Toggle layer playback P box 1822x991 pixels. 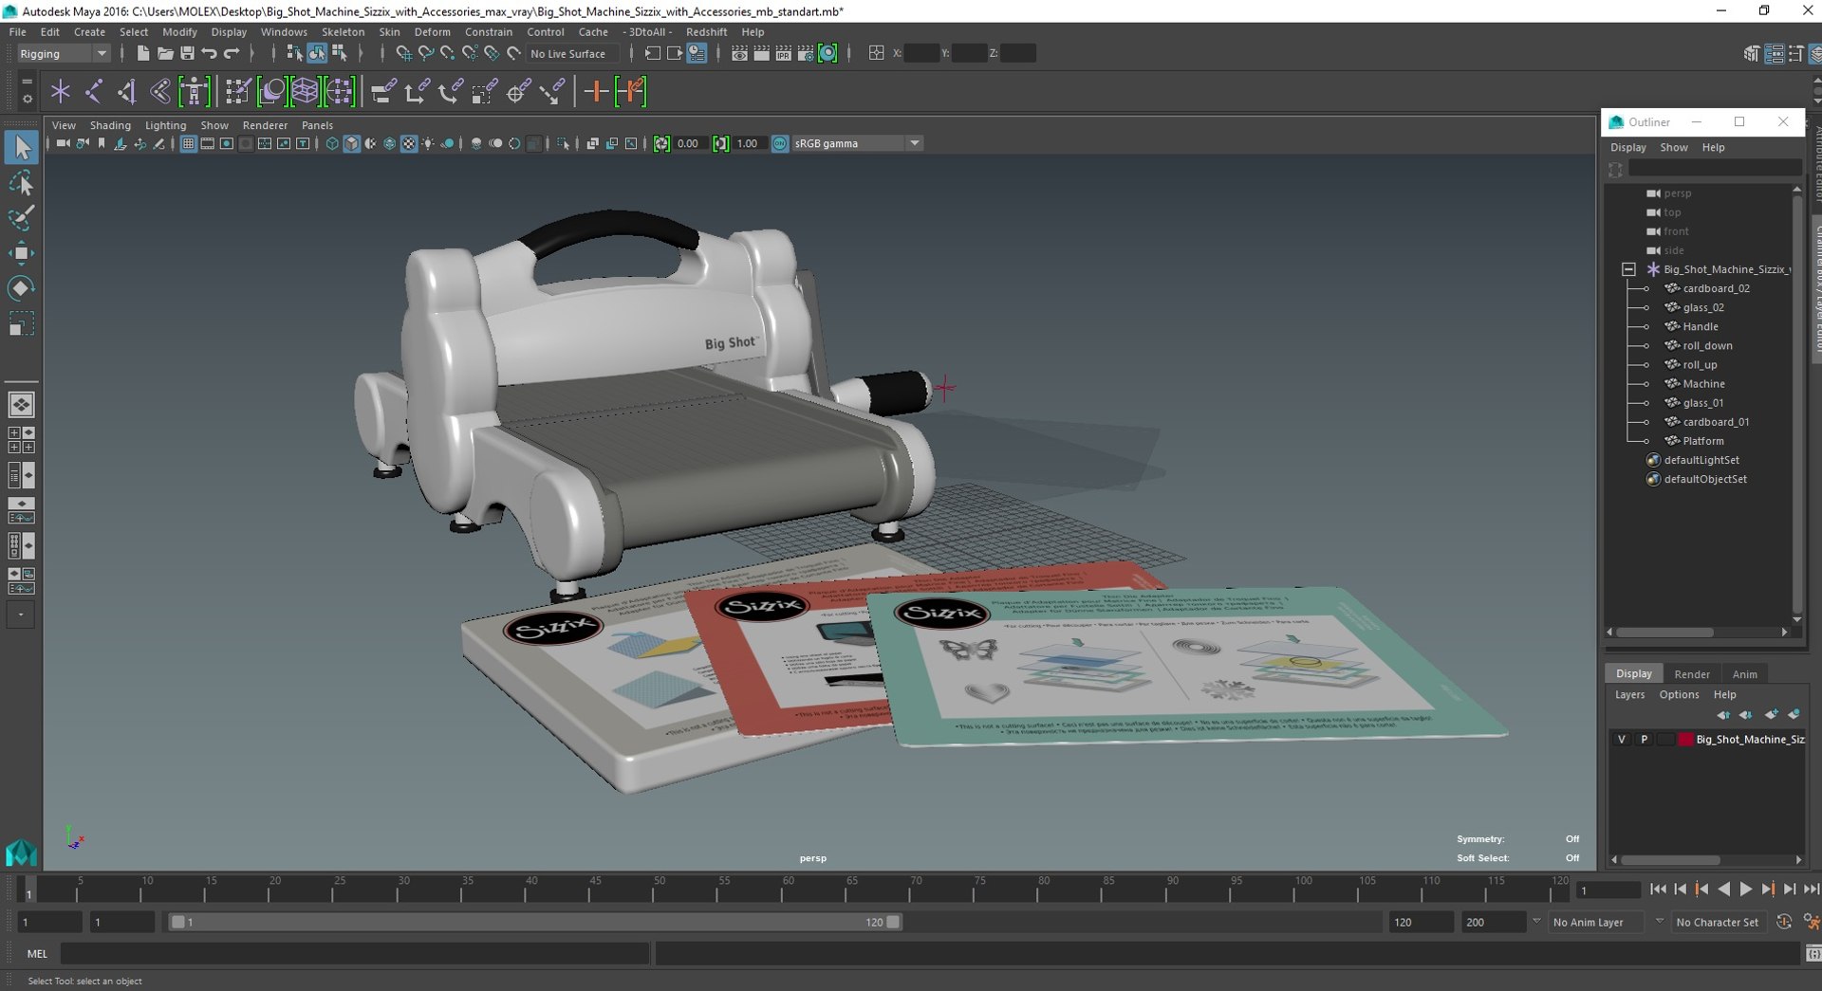(1644, 739)
